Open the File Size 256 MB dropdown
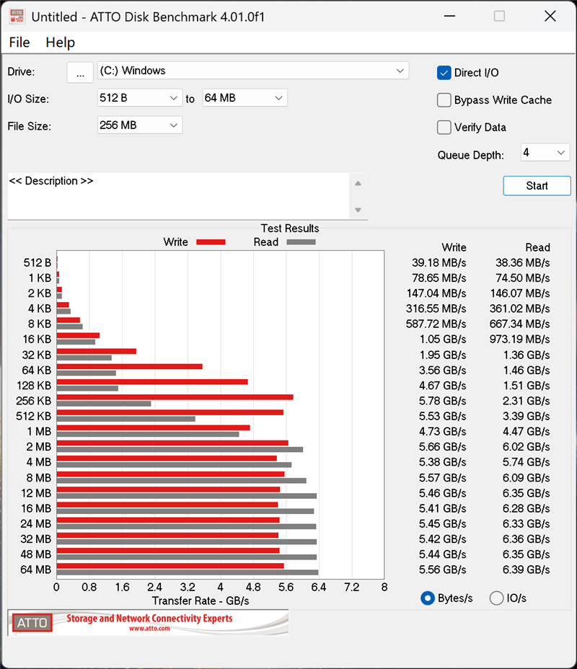Image resolution: width=577 pixels, height=669 pixels. point(139,125)
